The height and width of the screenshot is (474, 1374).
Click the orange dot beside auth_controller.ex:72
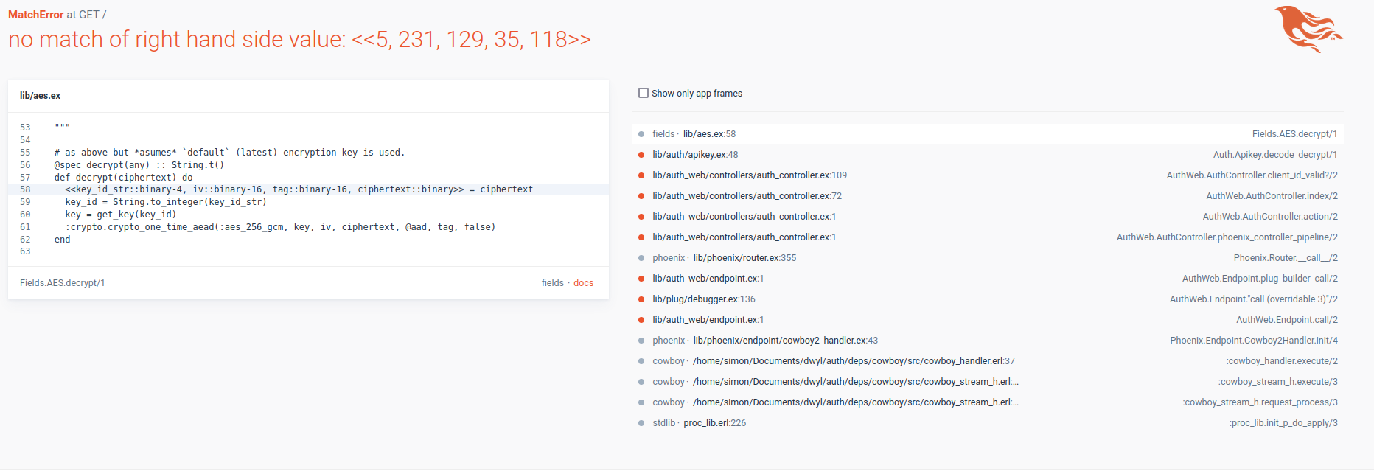641,196
